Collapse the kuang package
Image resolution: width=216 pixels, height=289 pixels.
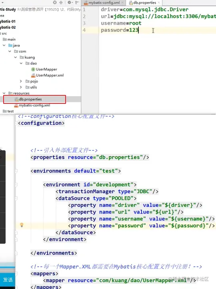(16, 57)
